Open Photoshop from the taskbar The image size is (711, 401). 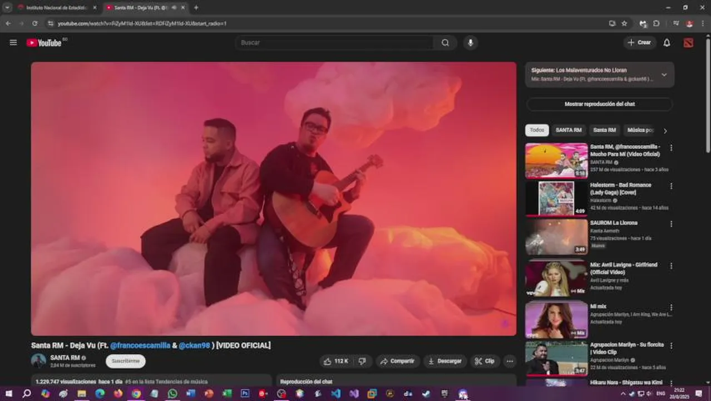245,394
